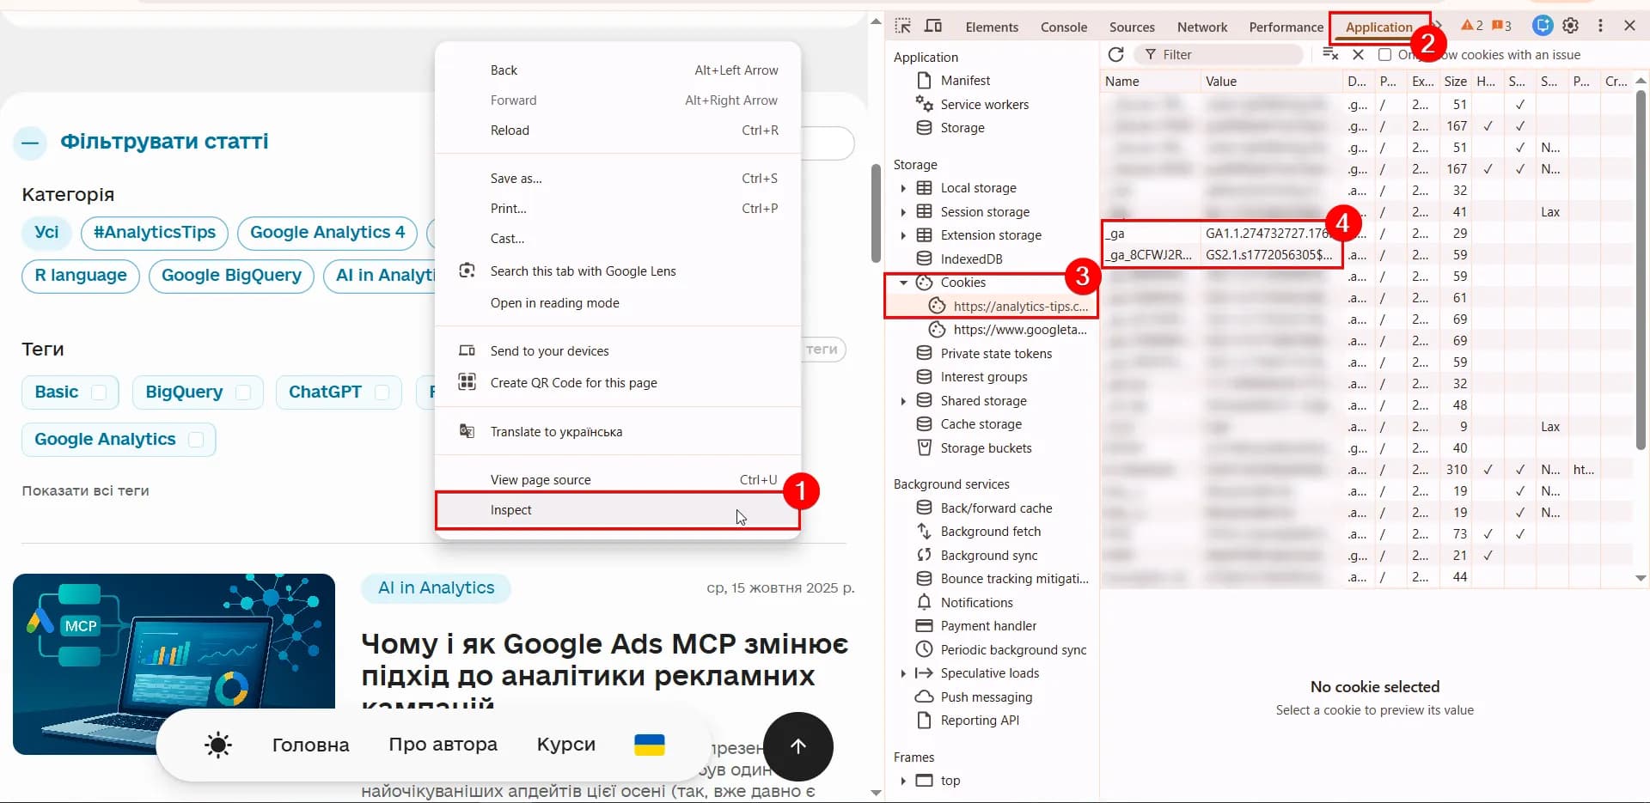
Task: Check the Basic tag checkbox
Action: click(x=99, y=392)
